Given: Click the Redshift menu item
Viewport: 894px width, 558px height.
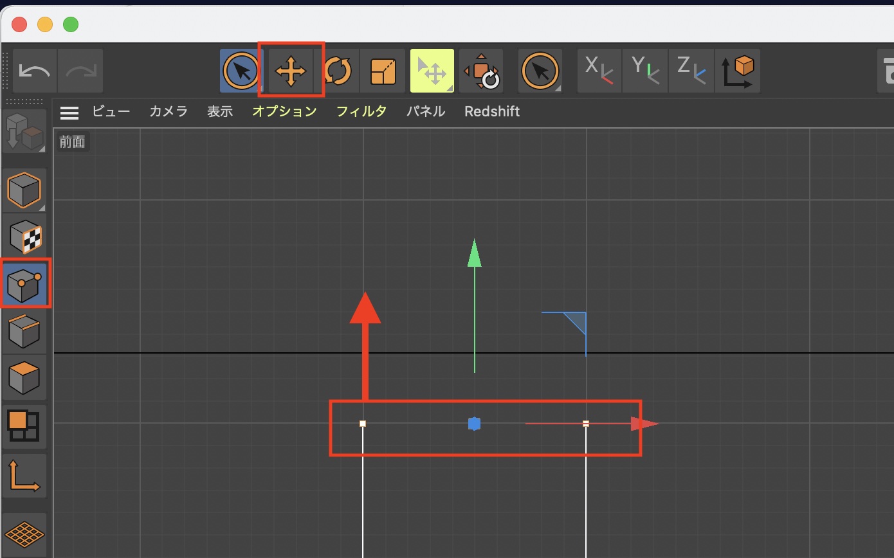Looking at the screenshot, I should [x=492, y=112].
